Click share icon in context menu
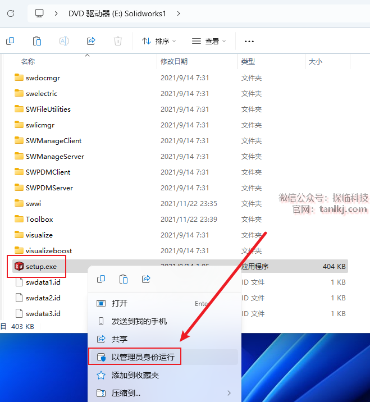 pyautogui.click(x=146, y=279)
